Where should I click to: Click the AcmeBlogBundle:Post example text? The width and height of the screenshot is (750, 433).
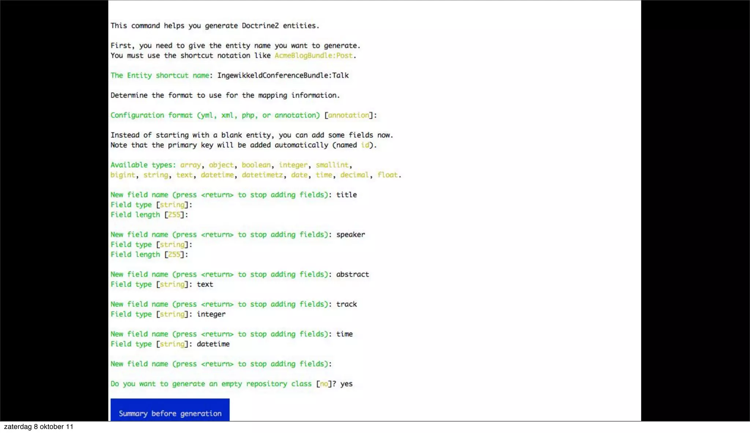(x=313, y=56)
